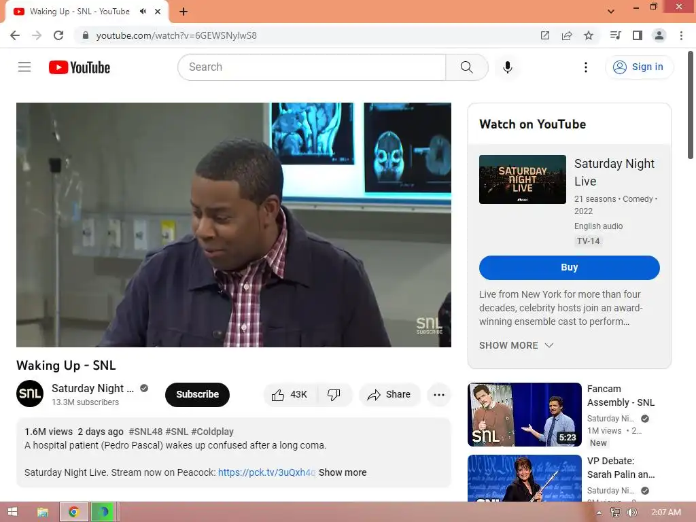Open Chrome media controls icon

(x=615, y=35)
